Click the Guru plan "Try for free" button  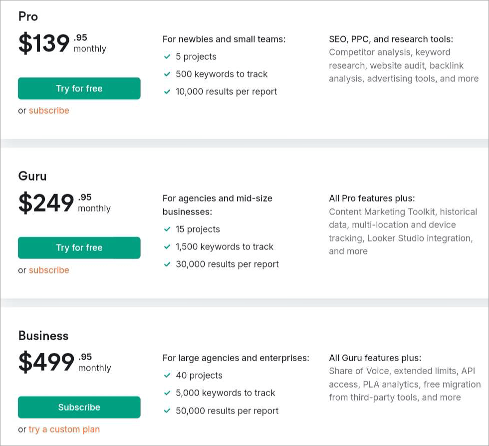click(x=79, y=247)
